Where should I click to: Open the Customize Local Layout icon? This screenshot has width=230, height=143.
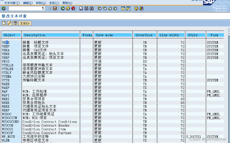click(141, 9)
